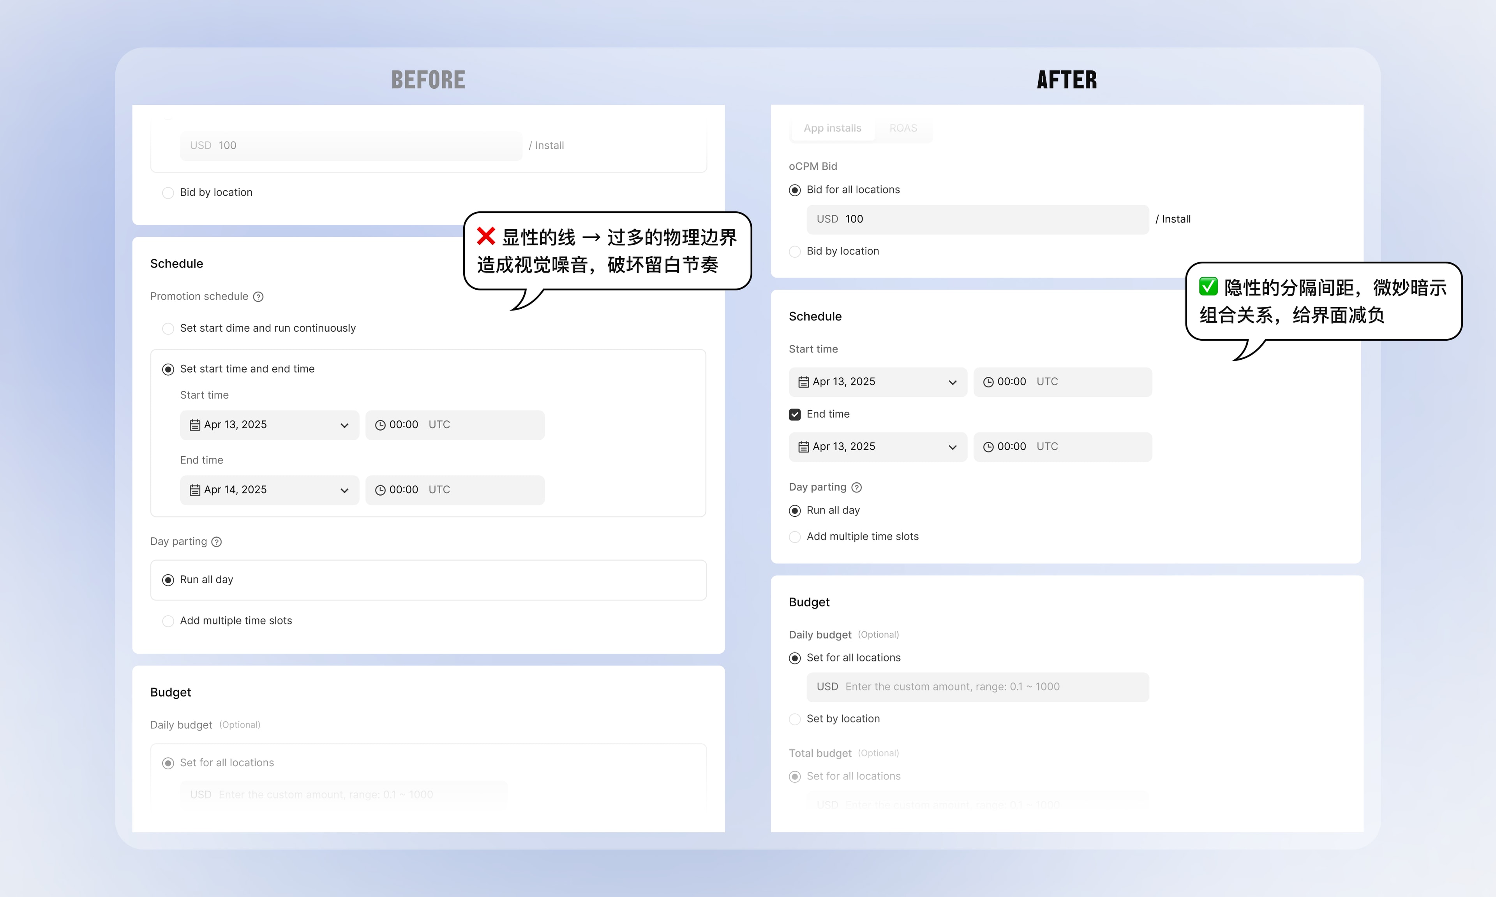1496x897 pixels.
Task: Click USD 100 bid field in AFTER panel
Action: (978, 220)
